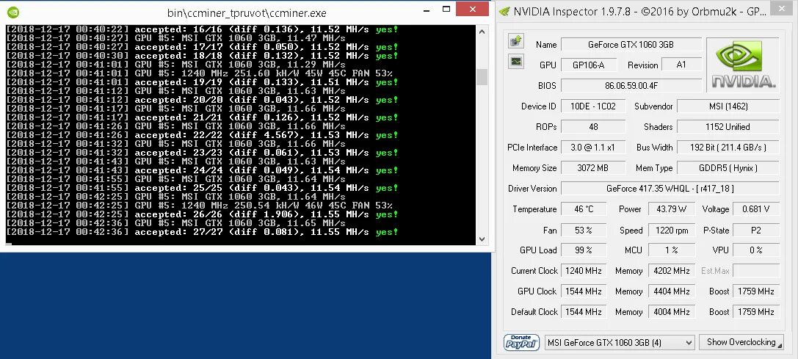Click the Show Overclocking button
This screenshot has width=798, height=359.
(x=741, y=342)
